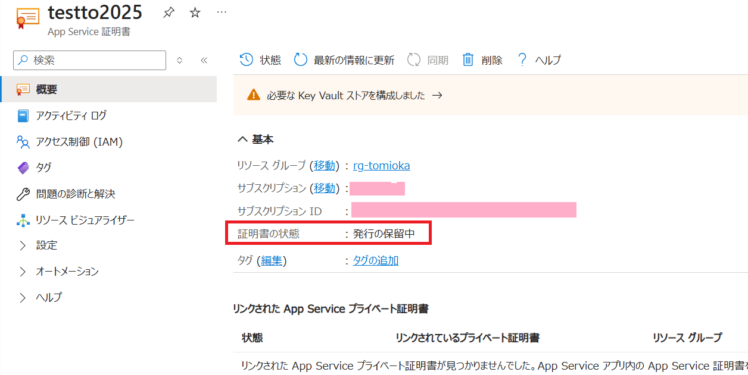Mark resource as favorite with star icon

tap(195, 12)
